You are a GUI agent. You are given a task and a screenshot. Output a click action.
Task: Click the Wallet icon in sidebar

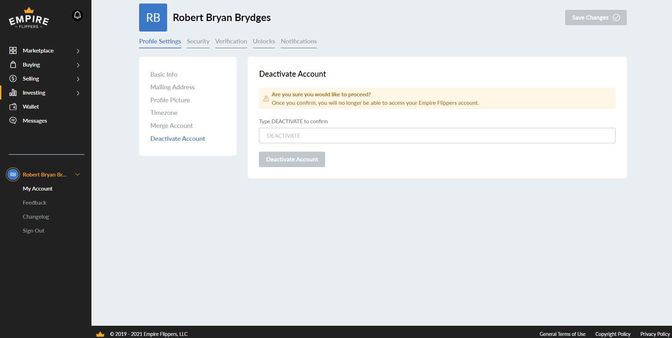(x=13, y=106)
